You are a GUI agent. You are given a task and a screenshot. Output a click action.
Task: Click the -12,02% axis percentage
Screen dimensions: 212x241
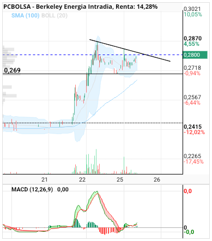click(x=194, y=132)
